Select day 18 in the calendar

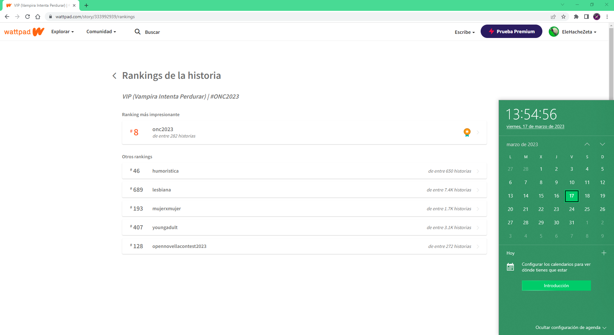click(x=587, y=196)
